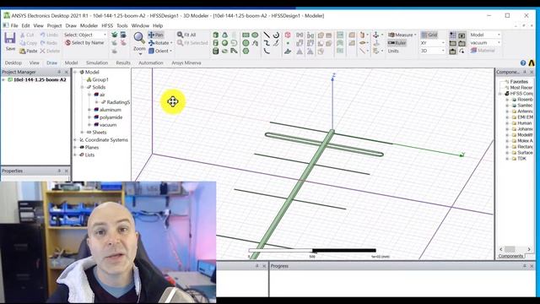Open the vacuum default material dropdown
The width and height of the screenshot is (540, 304).
pos(485,43)
